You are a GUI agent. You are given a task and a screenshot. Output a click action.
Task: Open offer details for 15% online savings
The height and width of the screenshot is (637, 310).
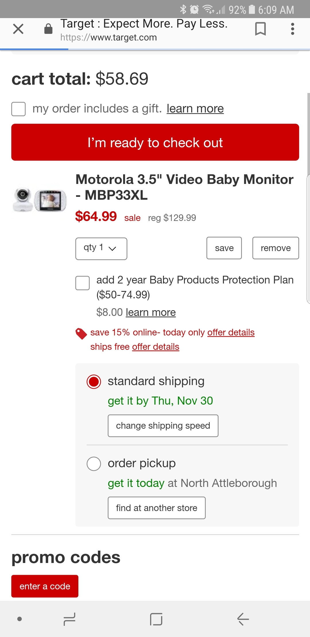(231, 332)
